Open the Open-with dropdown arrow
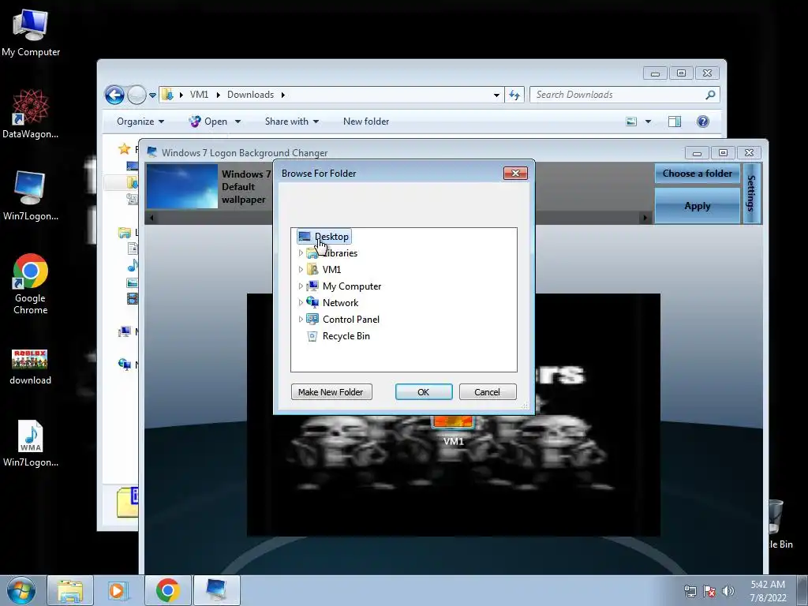The width and height of the screenshot is (808, 606). [238, 122]
